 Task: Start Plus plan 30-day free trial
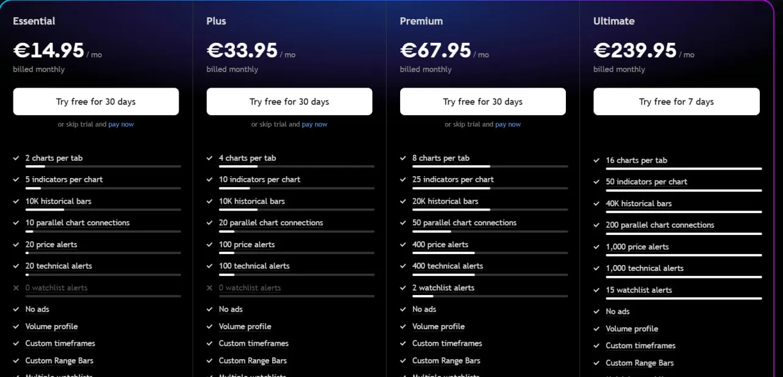[289, 102]
